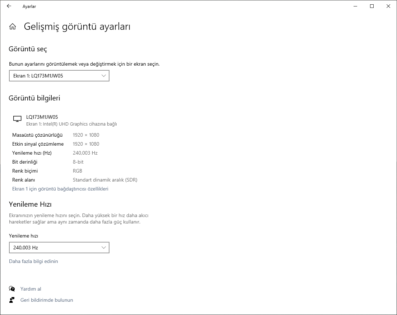Click the back arrow in the title bar
Screen dimensions: 397x315
tap(9, 6)
